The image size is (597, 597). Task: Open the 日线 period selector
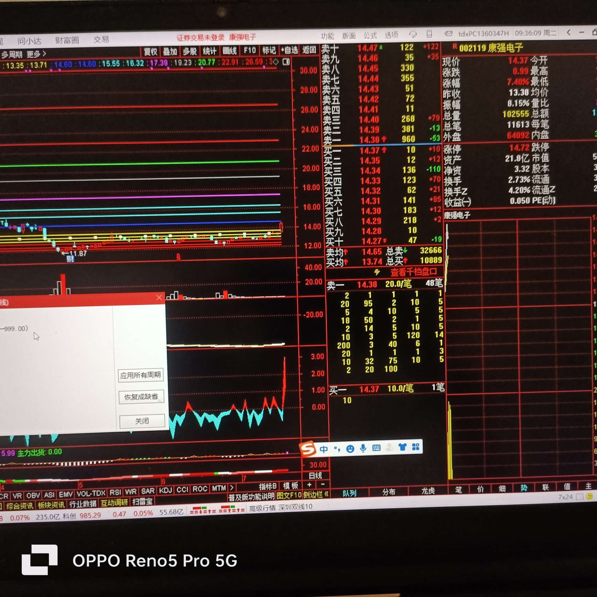[x=315, y=475]
